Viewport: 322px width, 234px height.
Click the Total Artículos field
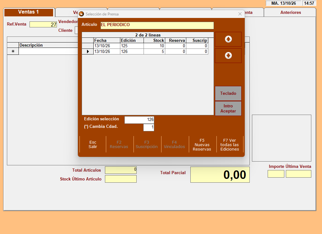click(x=121, y=170)
